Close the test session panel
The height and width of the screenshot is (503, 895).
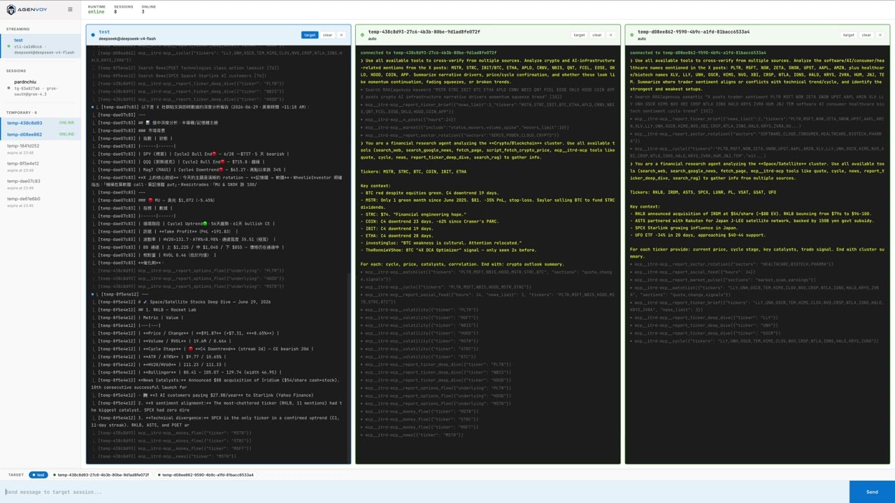(x=341, y=35)
